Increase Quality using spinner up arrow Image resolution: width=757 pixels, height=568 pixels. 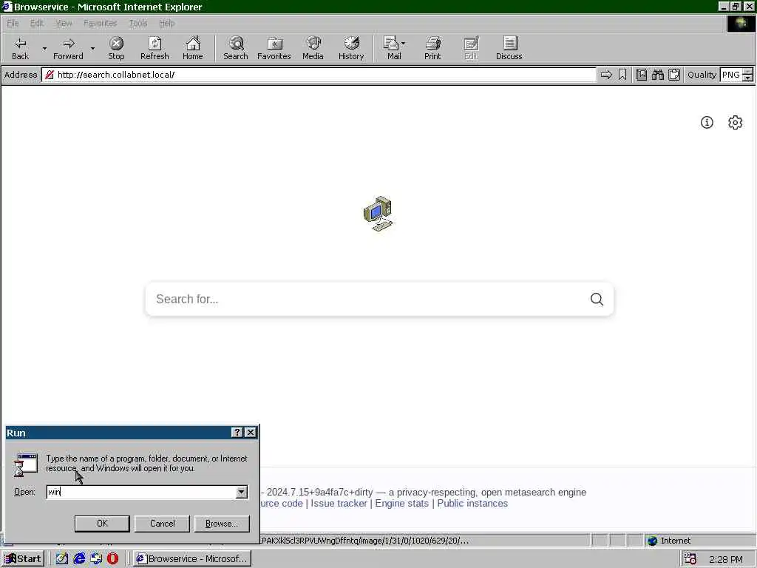pos(747,71)
